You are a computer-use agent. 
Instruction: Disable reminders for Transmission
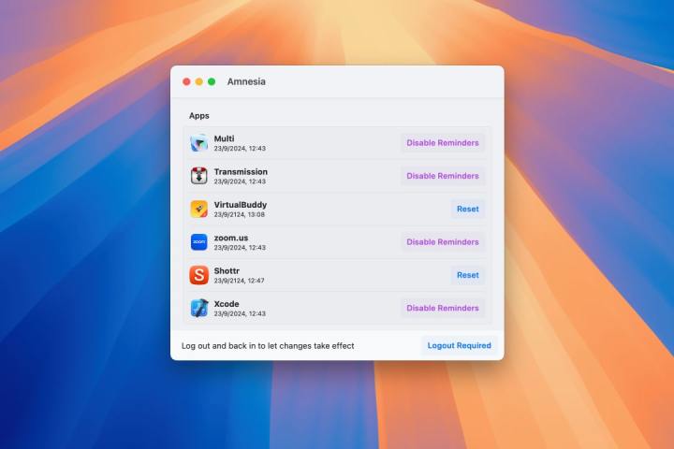(443, 176)
